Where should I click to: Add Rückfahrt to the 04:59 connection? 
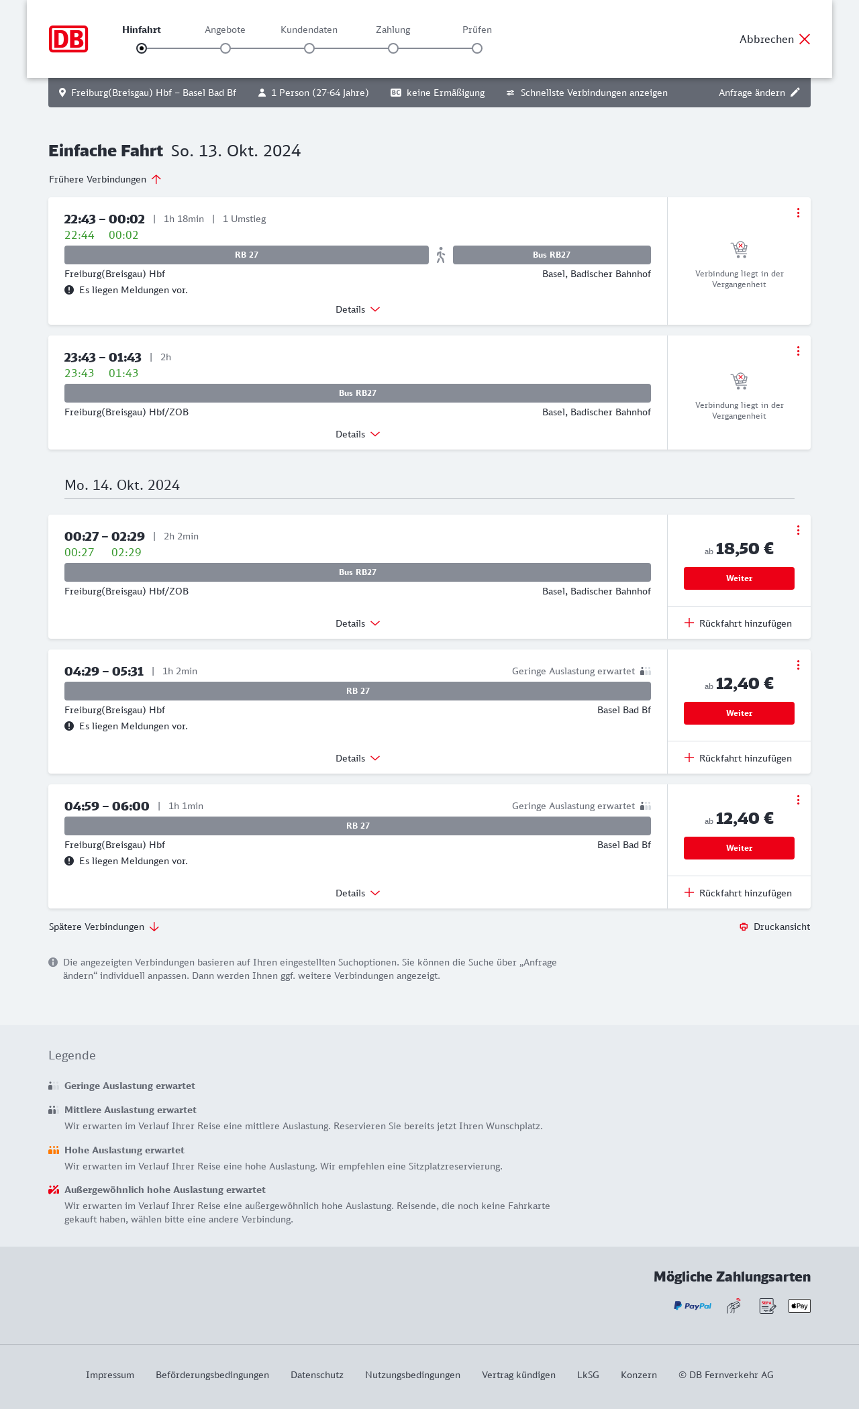[x=738, y=893]
